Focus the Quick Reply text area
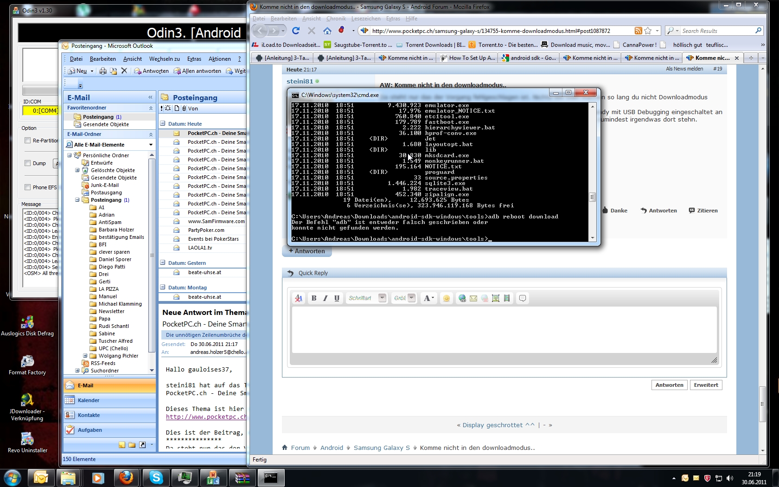The width and height of the screenshot is (779, 487). [504, 330]
